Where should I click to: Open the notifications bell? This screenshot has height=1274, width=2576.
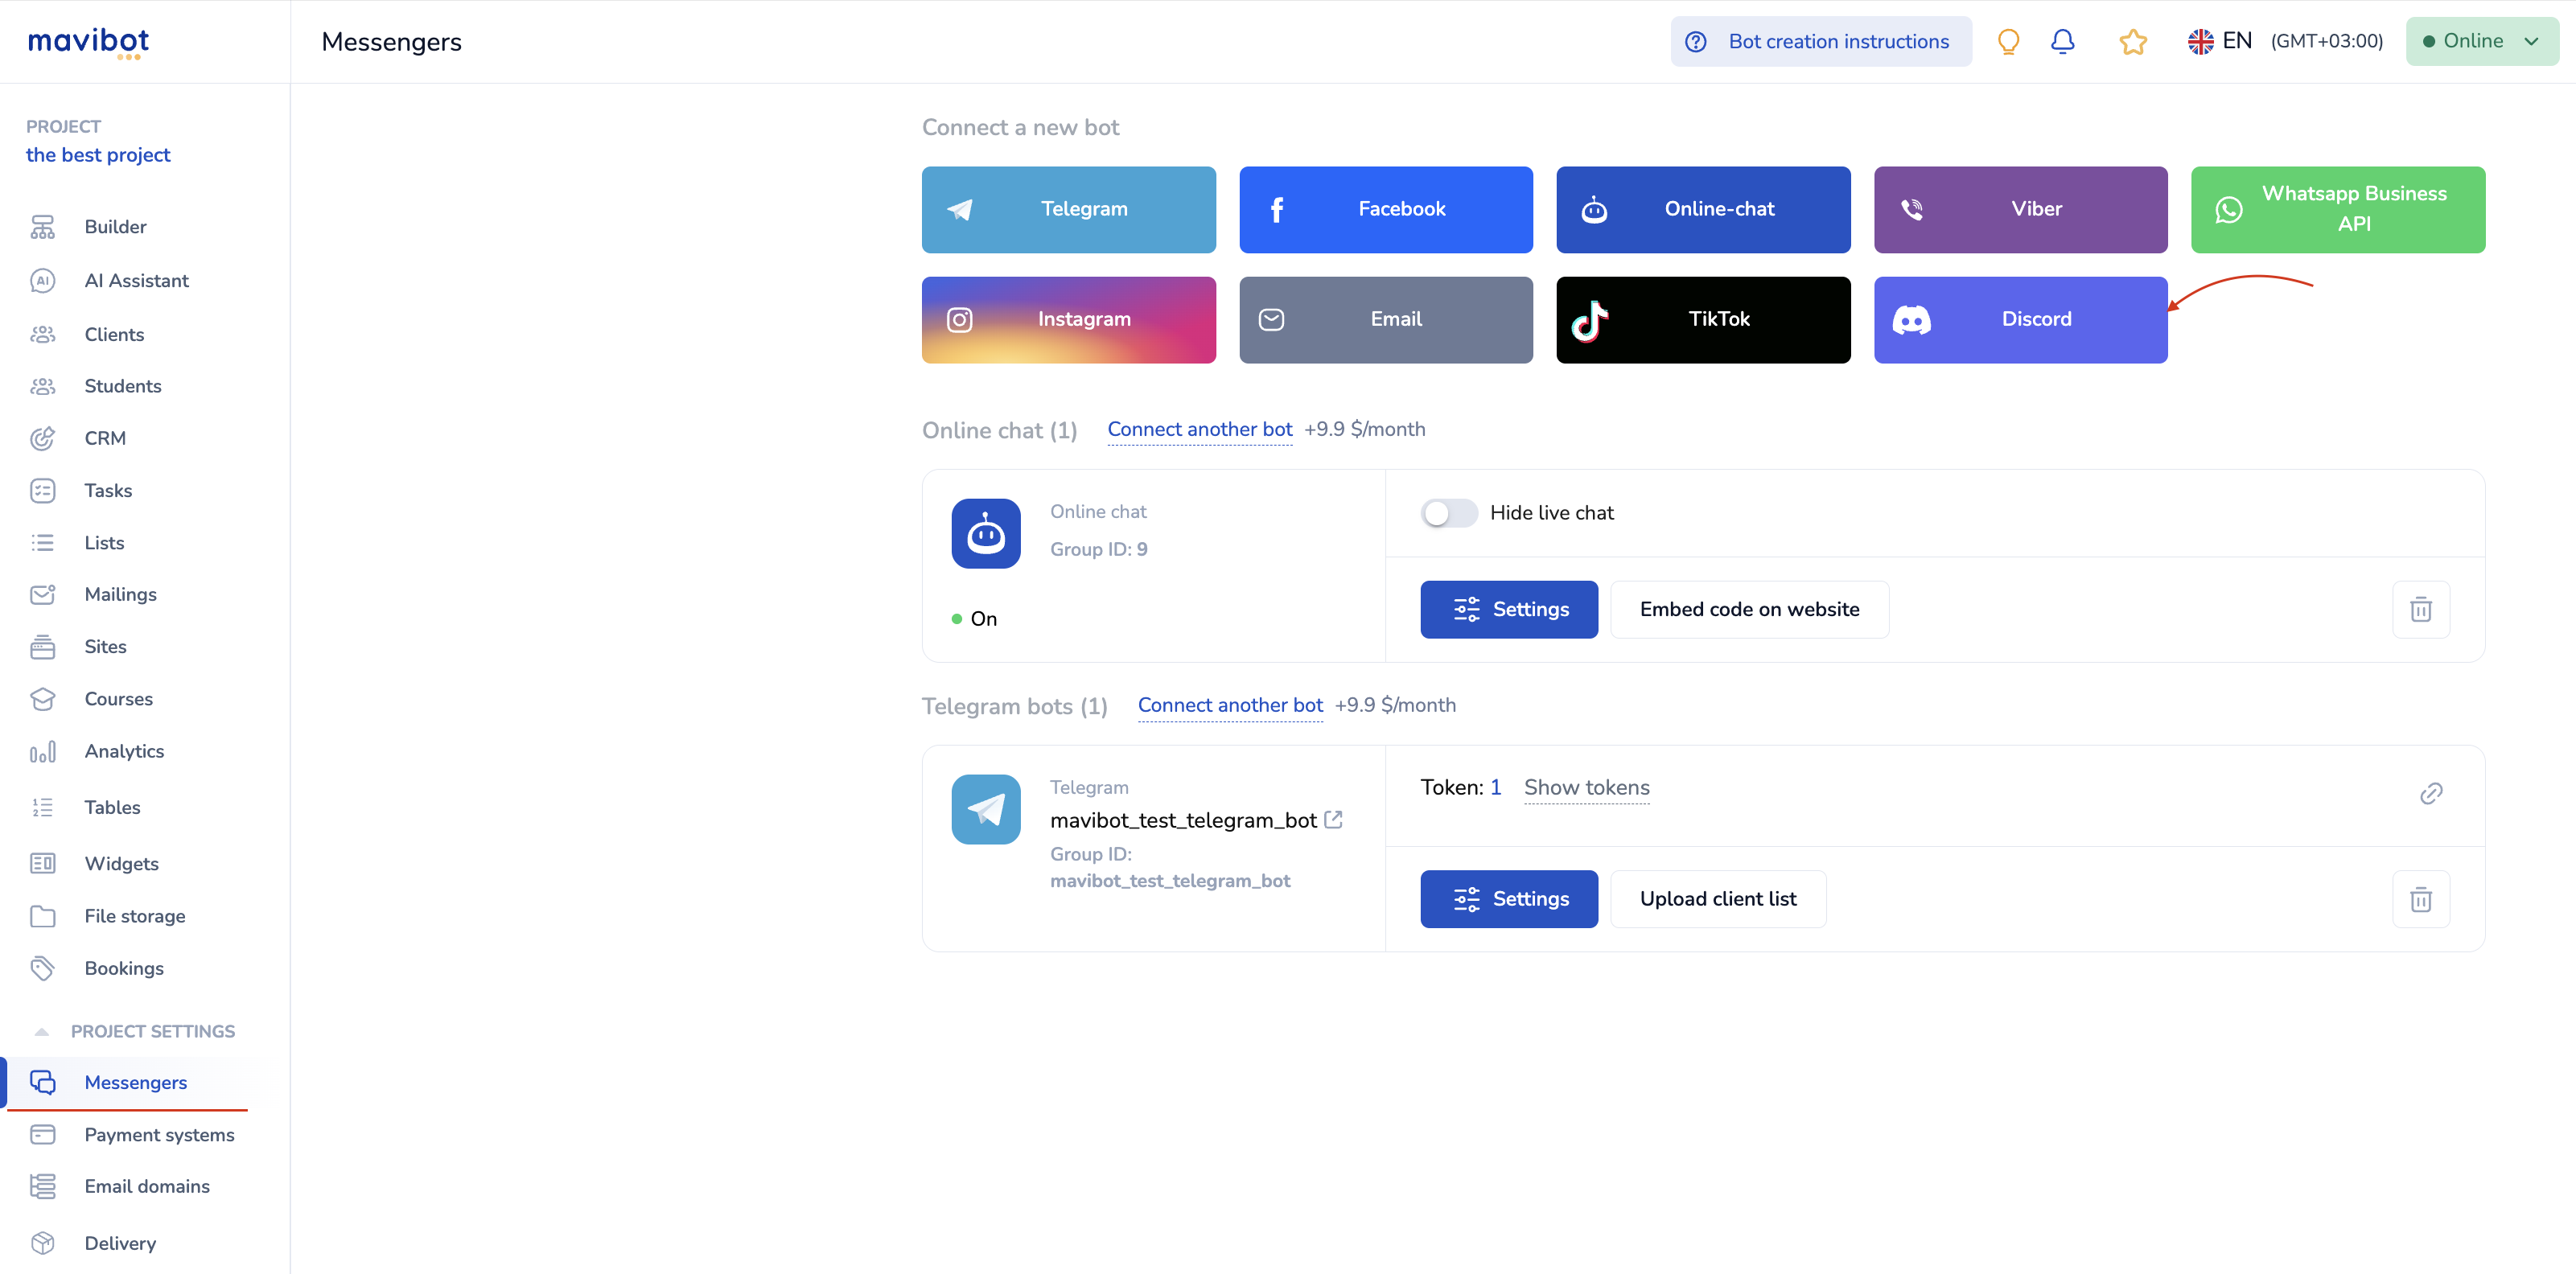point(2062,41)
